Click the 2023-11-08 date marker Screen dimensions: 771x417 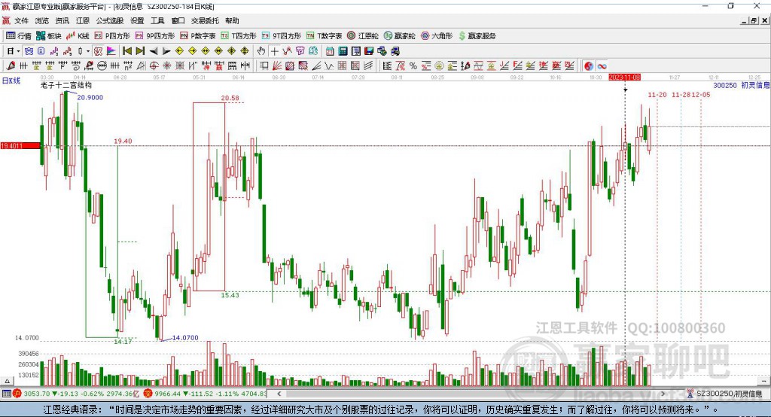tap(624, 78)
